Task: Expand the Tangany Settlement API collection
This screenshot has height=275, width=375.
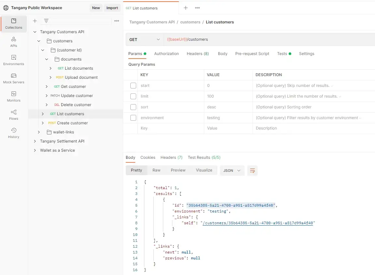Action: coord(35,141)
